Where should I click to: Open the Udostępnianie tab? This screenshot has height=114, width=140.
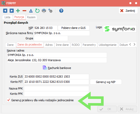108,45
